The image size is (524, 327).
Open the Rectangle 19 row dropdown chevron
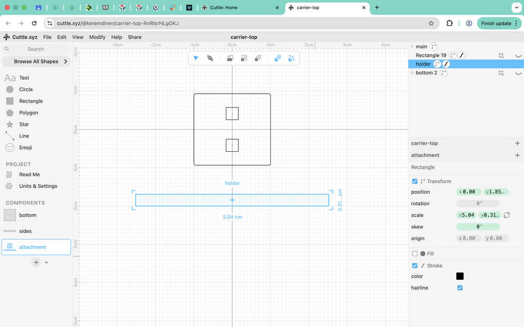(x=518, y=56)
